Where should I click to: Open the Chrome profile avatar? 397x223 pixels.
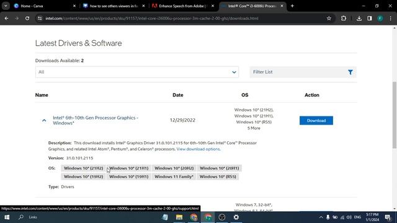pos(380,18)
